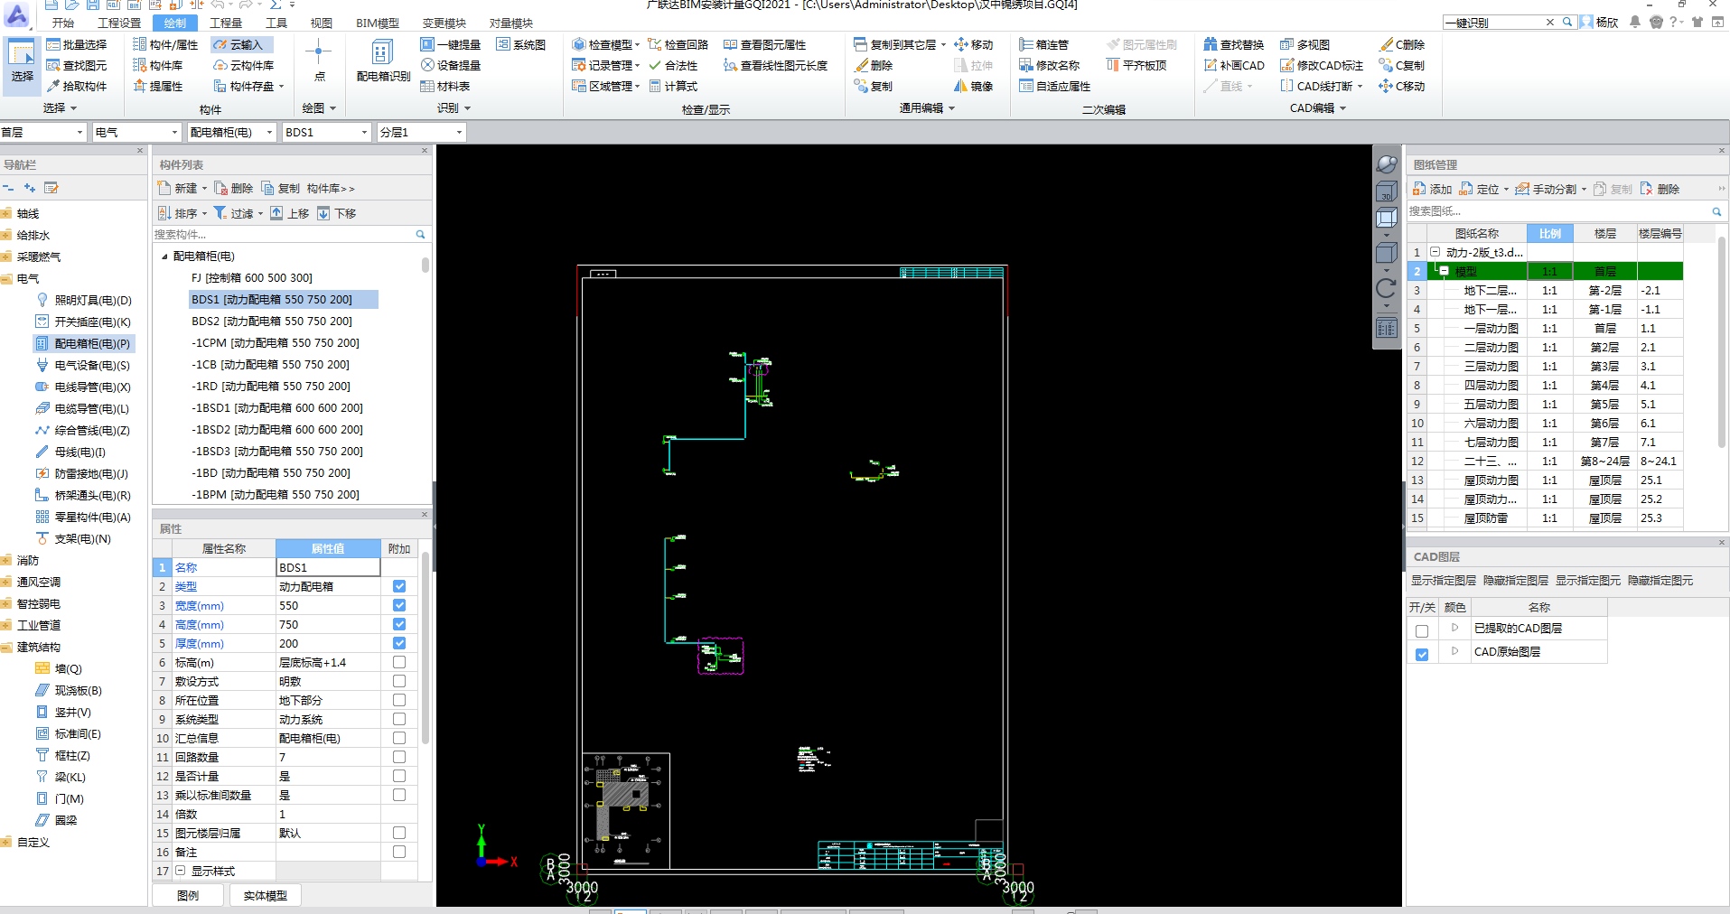Check the 回路数量 附加 checkbox
Image resolution: width=1730 pixels, height=914 pixels.
click(x=399, y=757)
